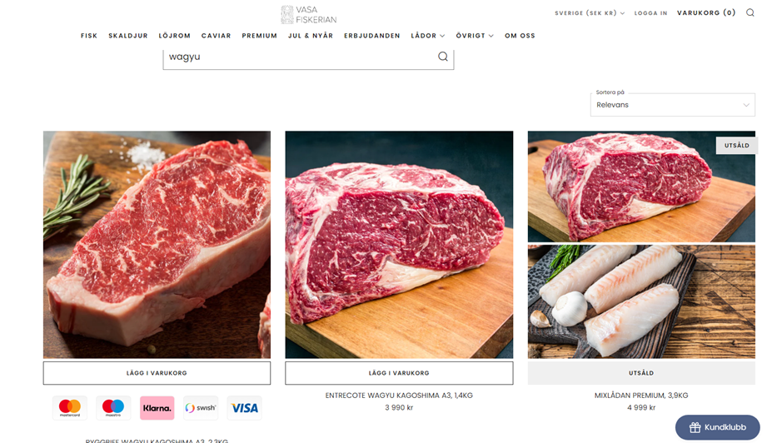Click the Vasa Fiskerian logo
Screen dimensions: 767x443
(309, 15)
